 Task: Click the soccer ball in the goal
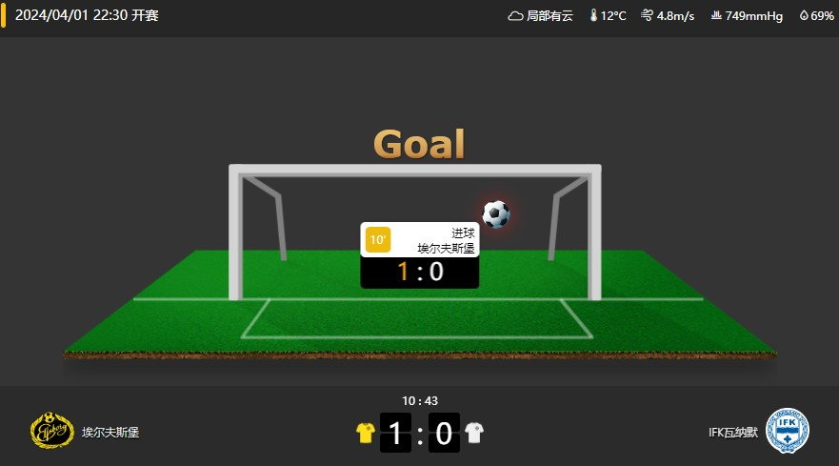click(x=496, y=214)
